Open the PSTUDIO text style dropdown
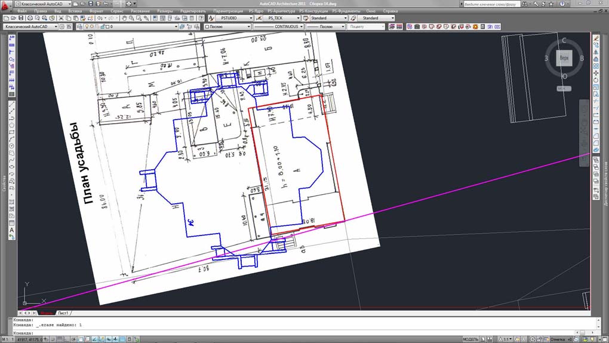 click(233, 19)
